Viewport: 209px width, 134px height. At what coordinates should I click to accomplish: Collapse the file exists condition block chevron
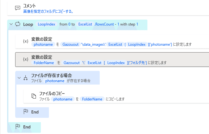coord(19,78)
